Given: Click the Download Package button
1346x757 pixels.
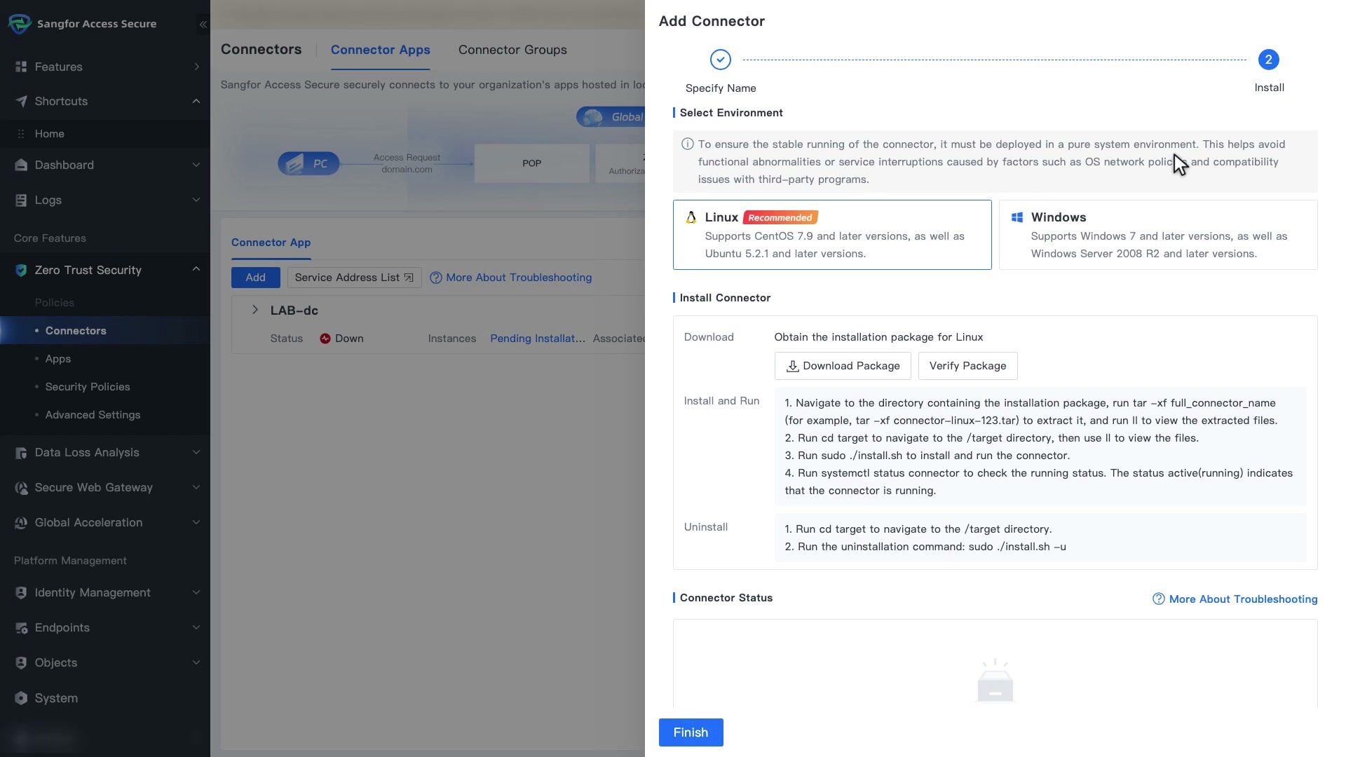Looking at the screenshot, I should point(843,366).
